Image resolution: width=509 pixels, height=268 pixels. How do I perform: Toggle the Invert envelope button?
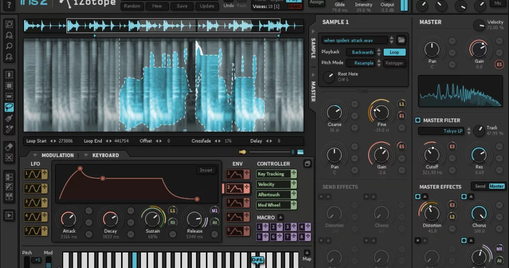[x=206, y=170]
